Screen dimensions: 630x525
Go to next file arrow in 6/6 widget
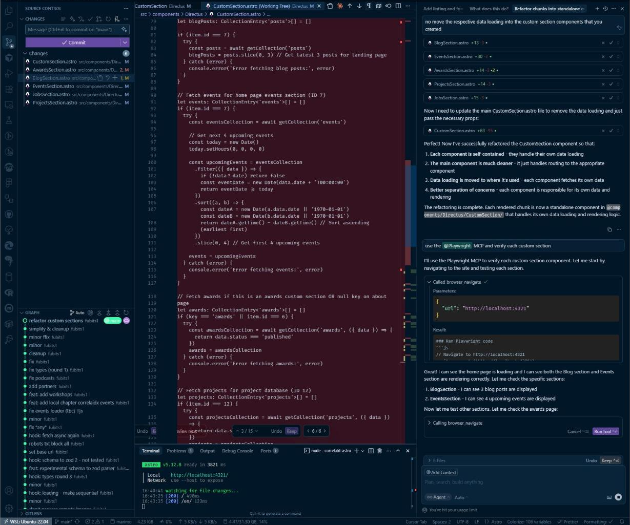325,431
